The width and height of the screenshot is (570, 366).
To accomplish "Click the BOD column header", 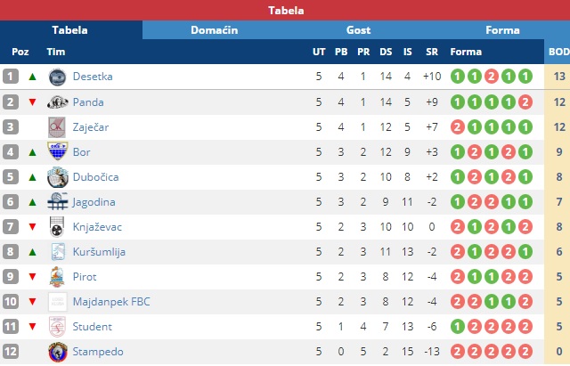I will (558, 52).
